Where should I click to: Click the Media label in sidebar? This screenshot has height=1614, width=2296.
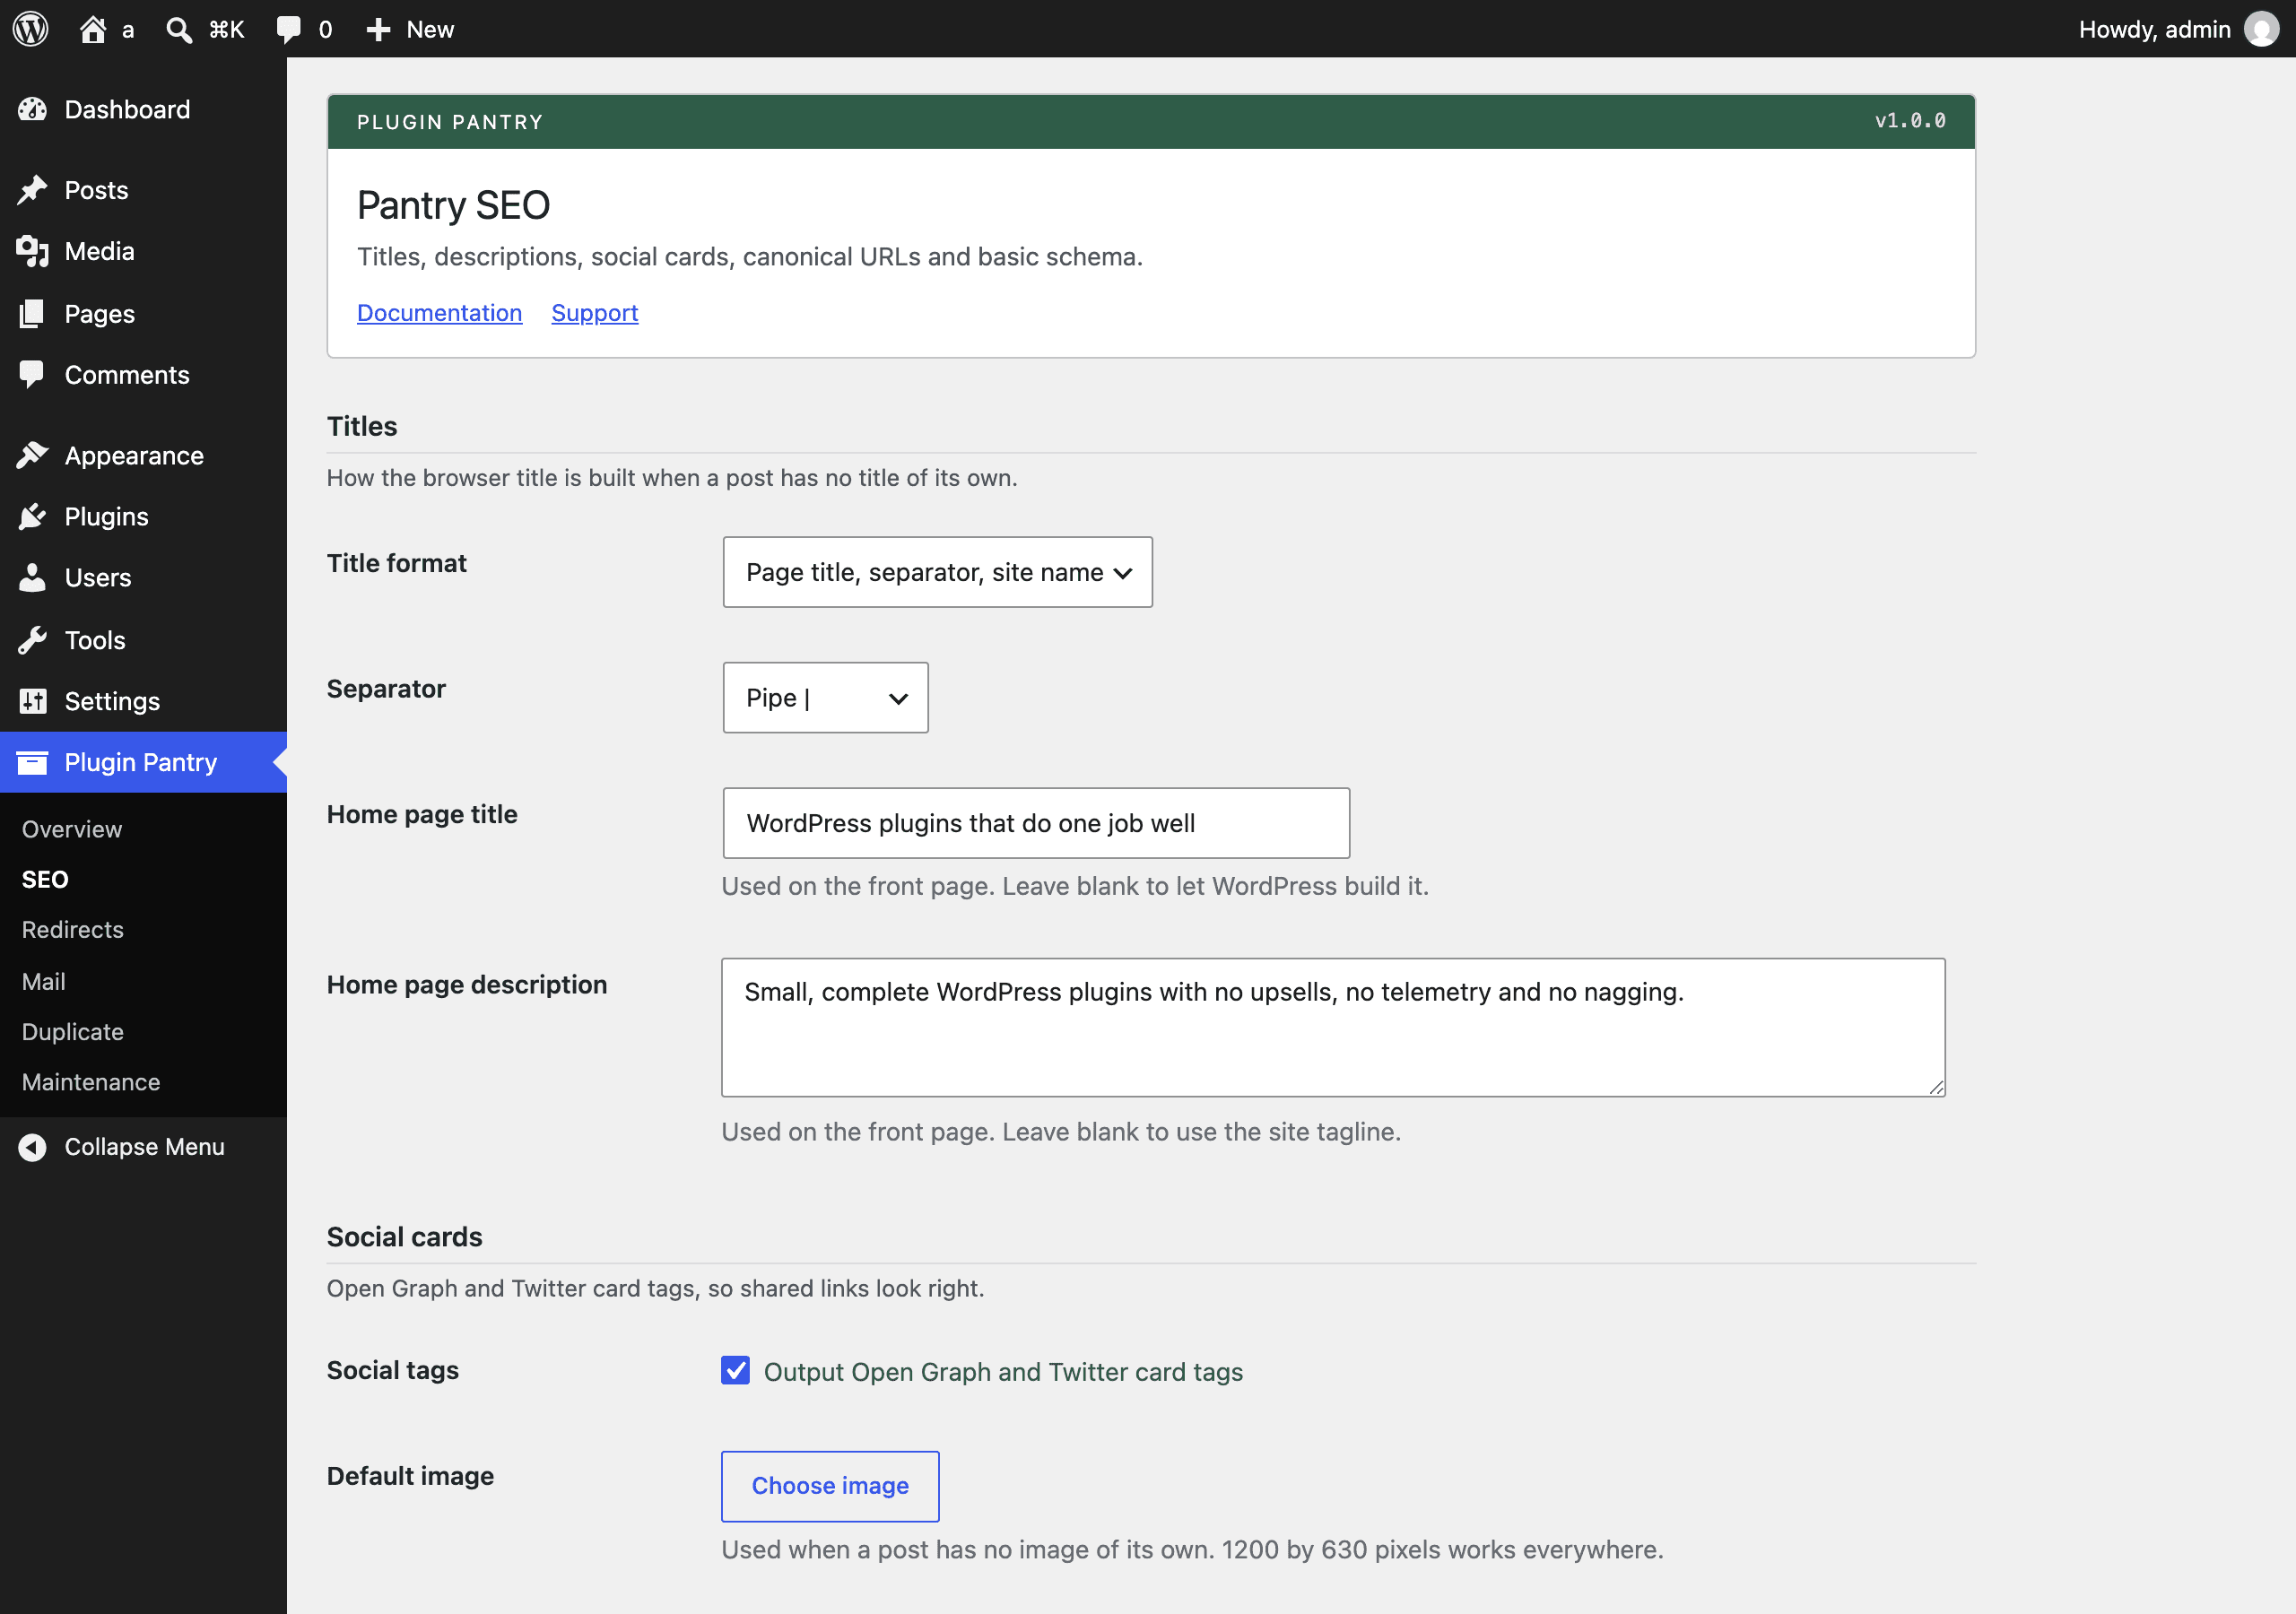point(99,251)
